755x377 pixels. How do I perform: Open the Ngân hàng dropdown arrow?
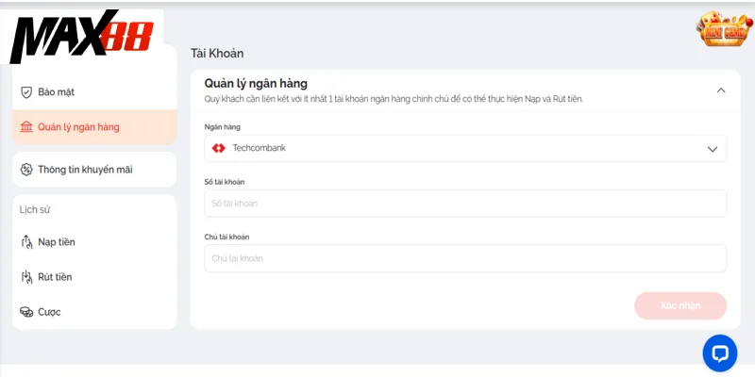pos(713,149)
